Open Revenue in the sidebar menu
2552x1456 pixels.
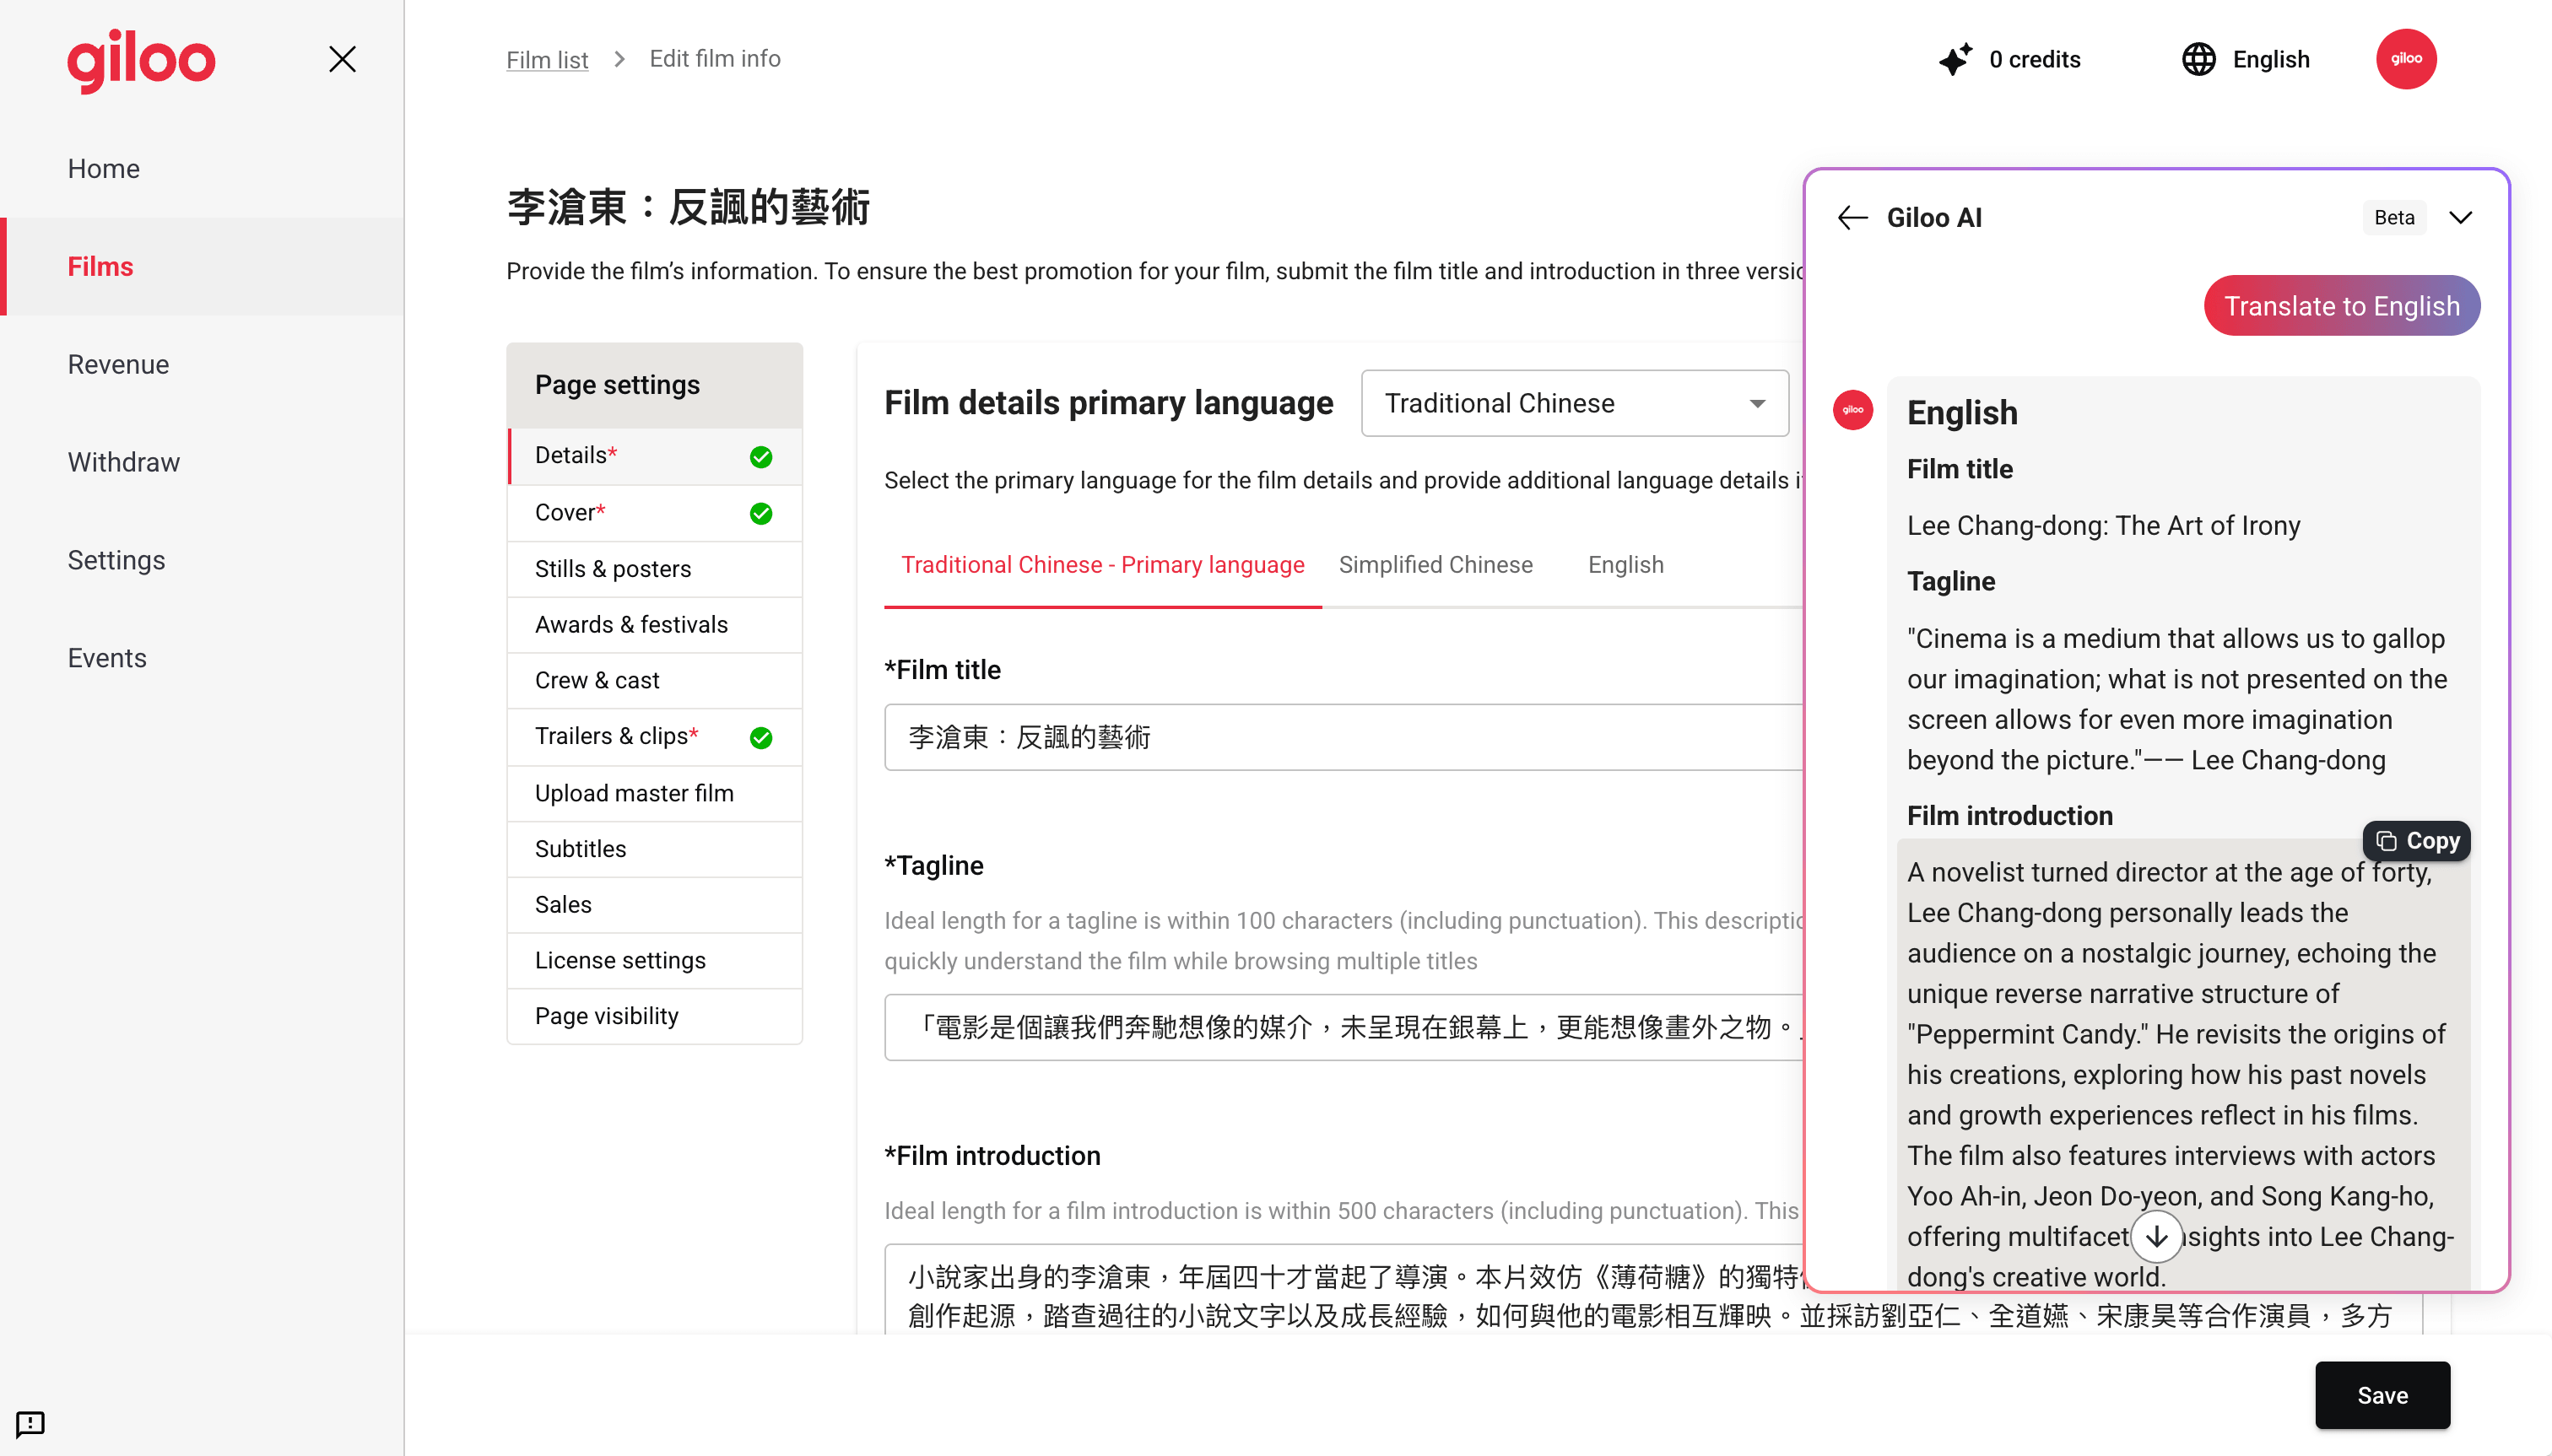[x=118, y=365]
